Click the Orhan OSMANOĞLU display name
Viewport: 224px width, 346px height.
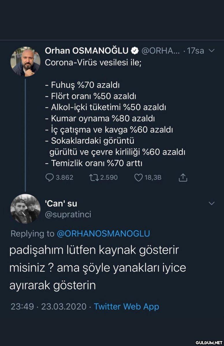click(87, 51)
